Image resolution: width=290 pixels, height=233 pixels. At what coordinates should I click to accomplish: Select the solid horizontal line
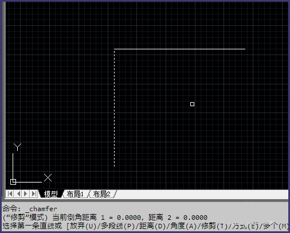(x=179, y=49)
